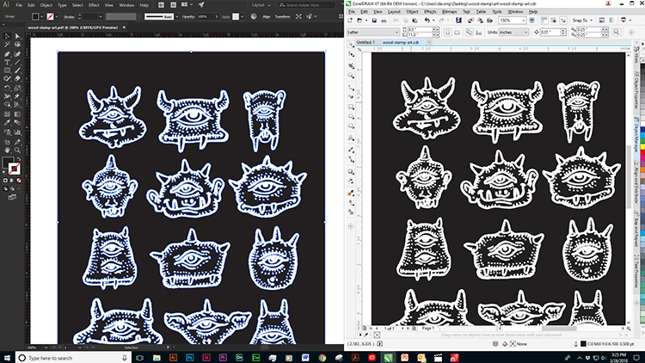The width and height of the screenshot is (645, 363).
Task: Paste from clipboard in CorelDRAW toolbar
Action: pos(415,20)
